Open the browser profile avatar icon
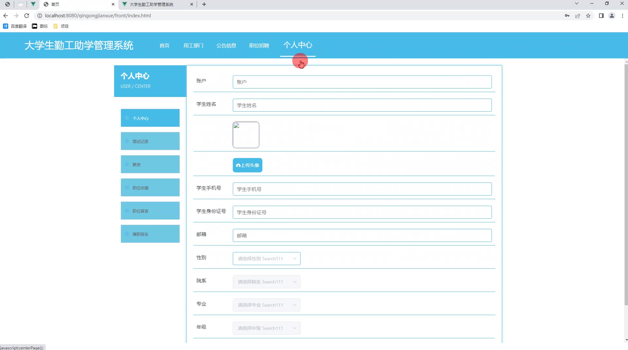628x350 pixels. point(612,16)
